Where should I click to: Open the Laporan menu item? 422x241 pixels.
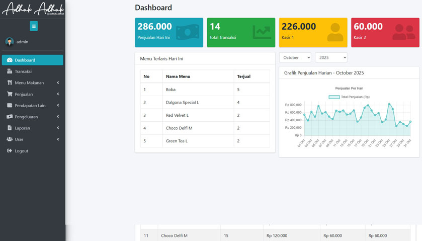point(23,128)
